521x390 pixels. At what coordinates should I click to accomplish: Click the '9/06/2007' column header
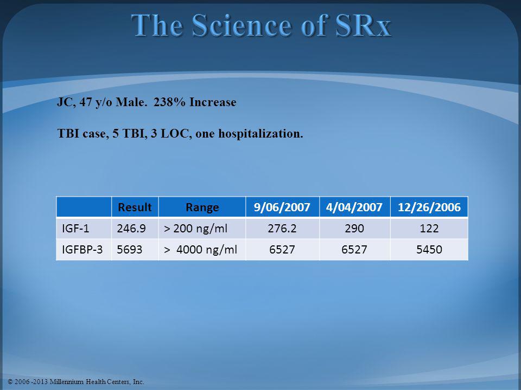(x=282, y=207)
